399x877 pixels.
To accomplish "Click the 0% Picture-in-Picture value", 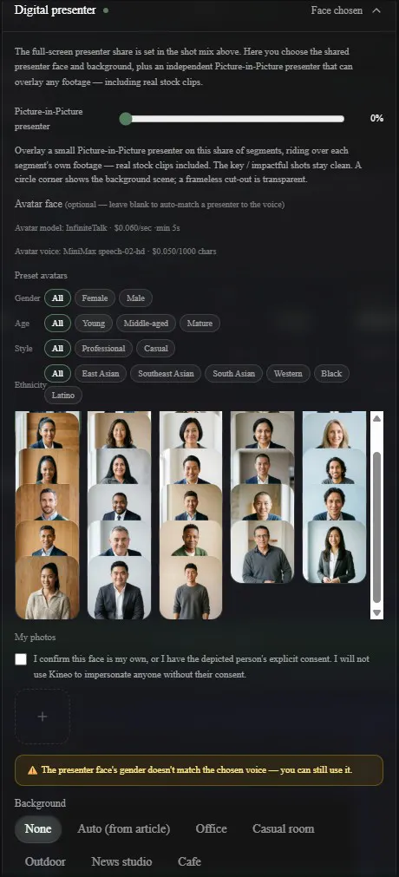I will (x=376, y=119).
